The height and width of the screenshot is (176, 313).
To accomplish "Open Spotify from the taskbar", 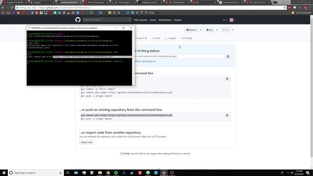I will click(x=116, y=173).
